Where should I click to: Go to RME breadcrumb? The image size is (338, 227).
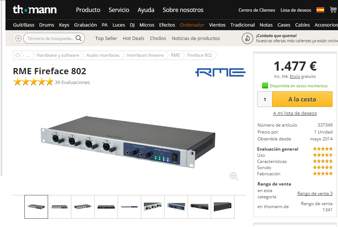click(176, 55)
